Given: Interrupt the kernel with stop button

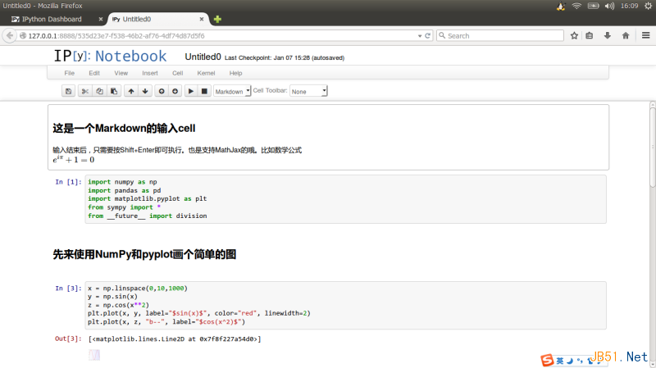Looking at the screenshot, I should click(204, 91).
